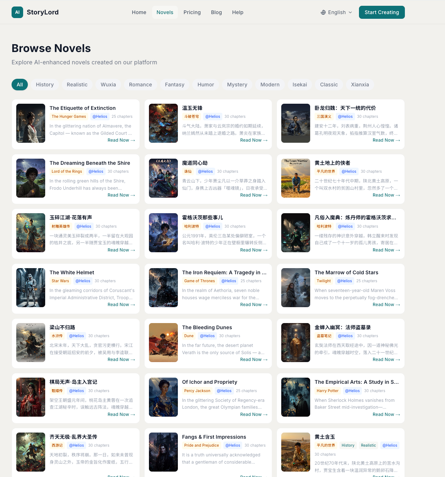445x477 pixels.
Task: Filter novels by Mystery
Action: pos(237,85)
